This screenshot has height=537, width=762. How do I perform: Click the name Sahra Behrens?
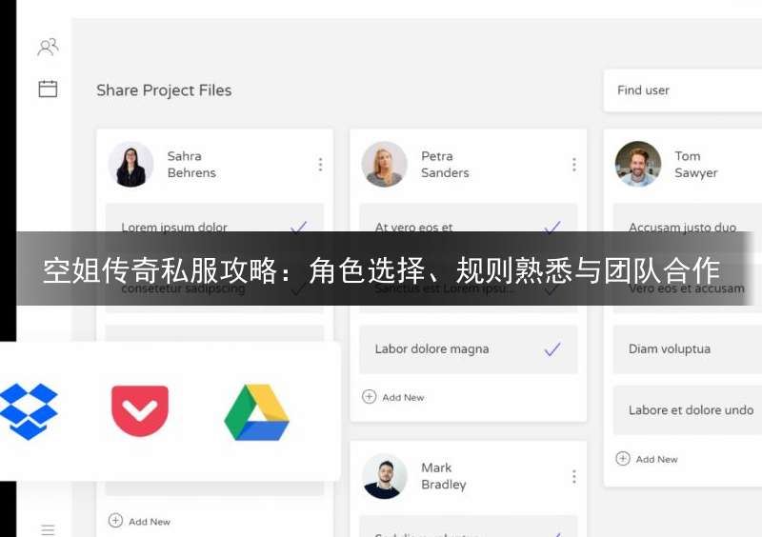[x=191, y=165]
